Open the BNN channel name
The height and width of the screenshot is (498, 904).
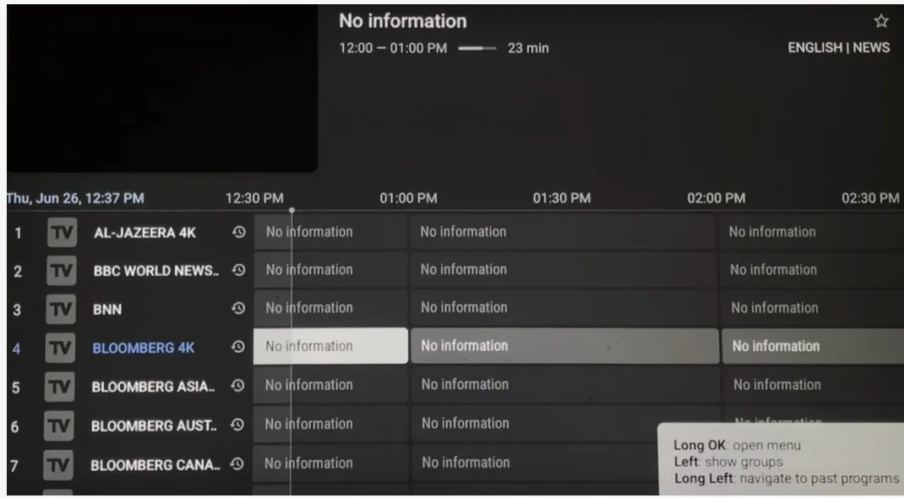[x=107, y=309]
